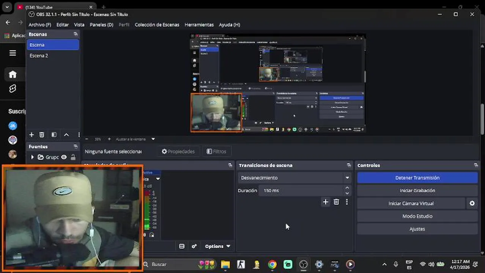The width and height of the screenshot is (485, 273).
Task: Open the audio mixer Options dropdown
Action: tap(218, 246)
